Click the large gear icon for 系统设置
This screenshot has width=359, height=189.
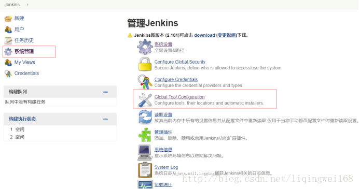[x=145, y=47]
